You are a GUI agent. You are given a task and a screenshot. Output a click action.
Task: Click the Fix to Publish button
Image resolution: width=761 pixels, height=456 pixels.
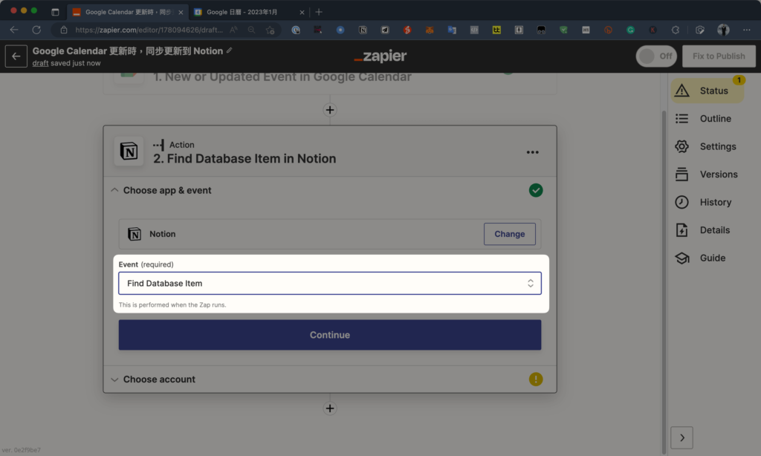tap(719, 56)
